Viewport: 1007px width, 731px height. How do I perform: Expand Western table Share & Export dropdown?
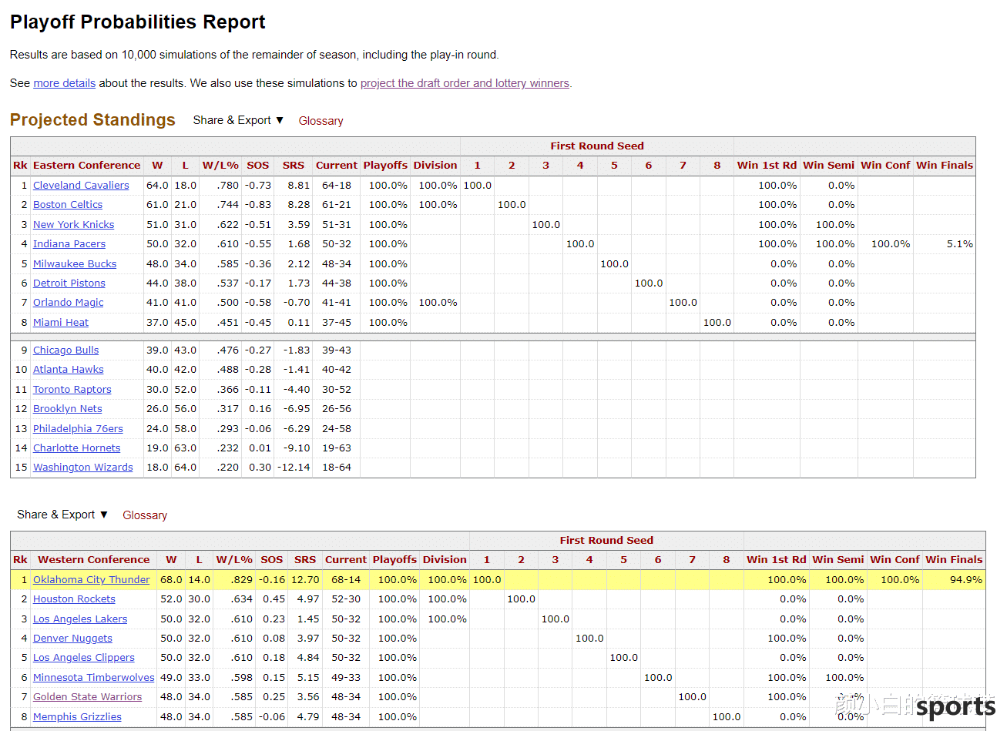62,515
